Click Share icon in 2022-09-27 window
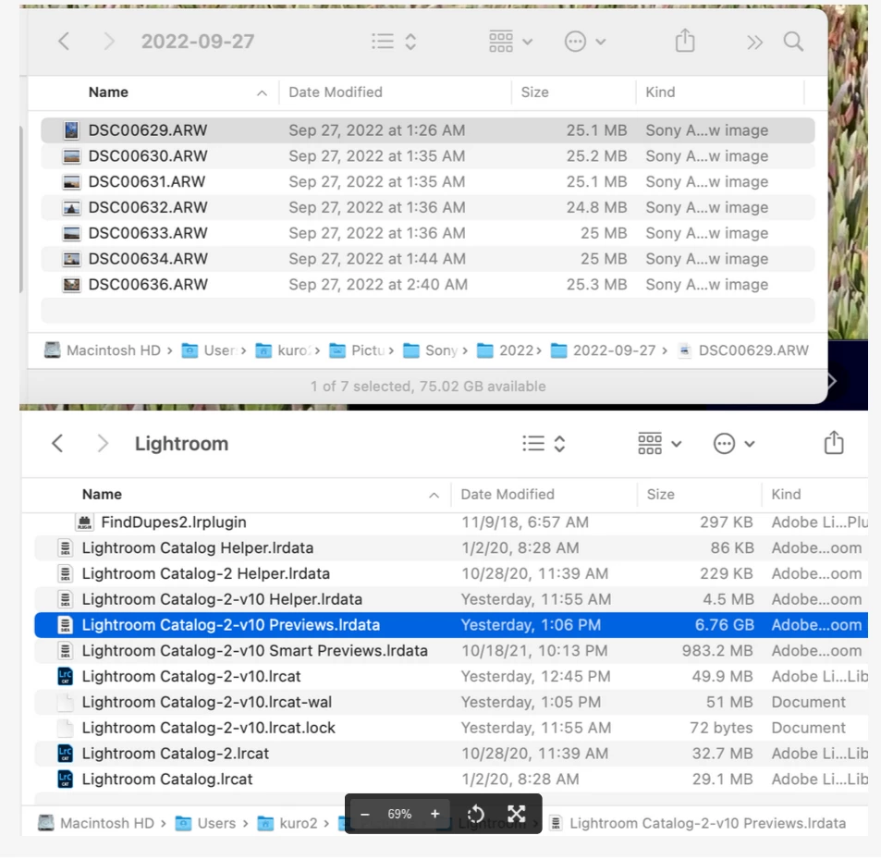 684,41
